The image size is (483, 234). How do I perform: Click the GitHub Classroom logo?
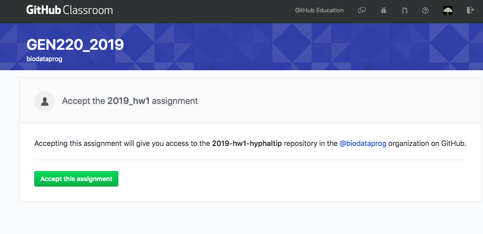69,10
